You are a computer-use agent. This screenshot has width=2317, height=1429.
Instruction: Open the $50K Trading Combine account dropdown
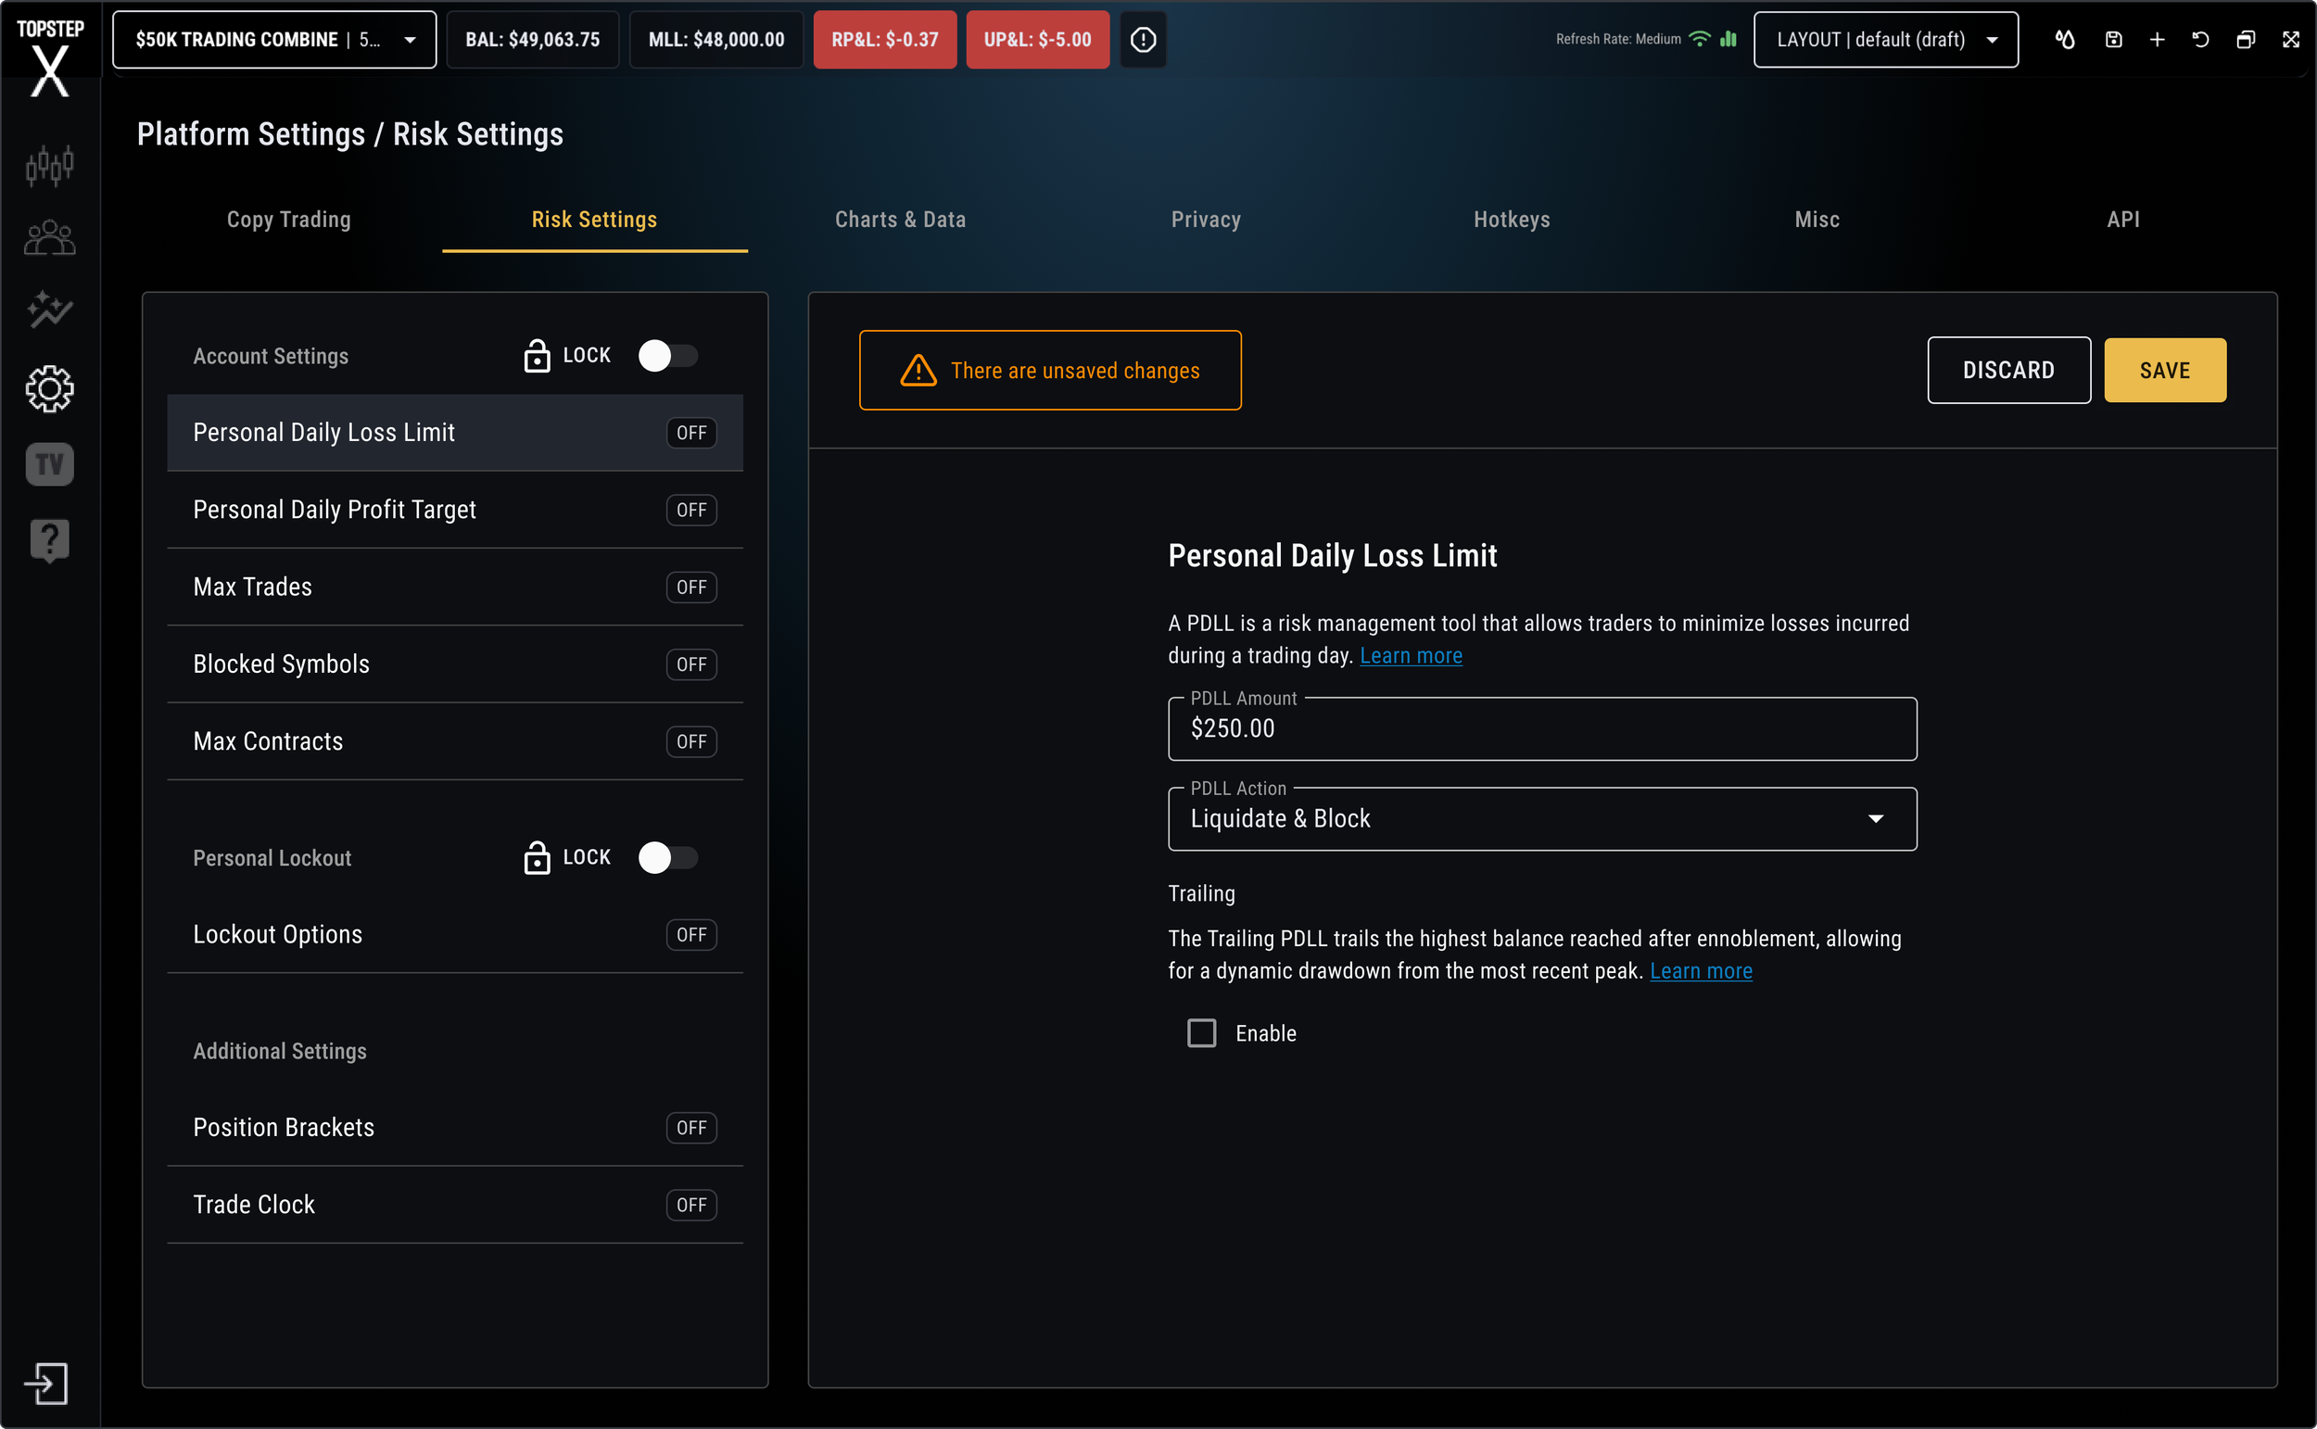point(274,40)
